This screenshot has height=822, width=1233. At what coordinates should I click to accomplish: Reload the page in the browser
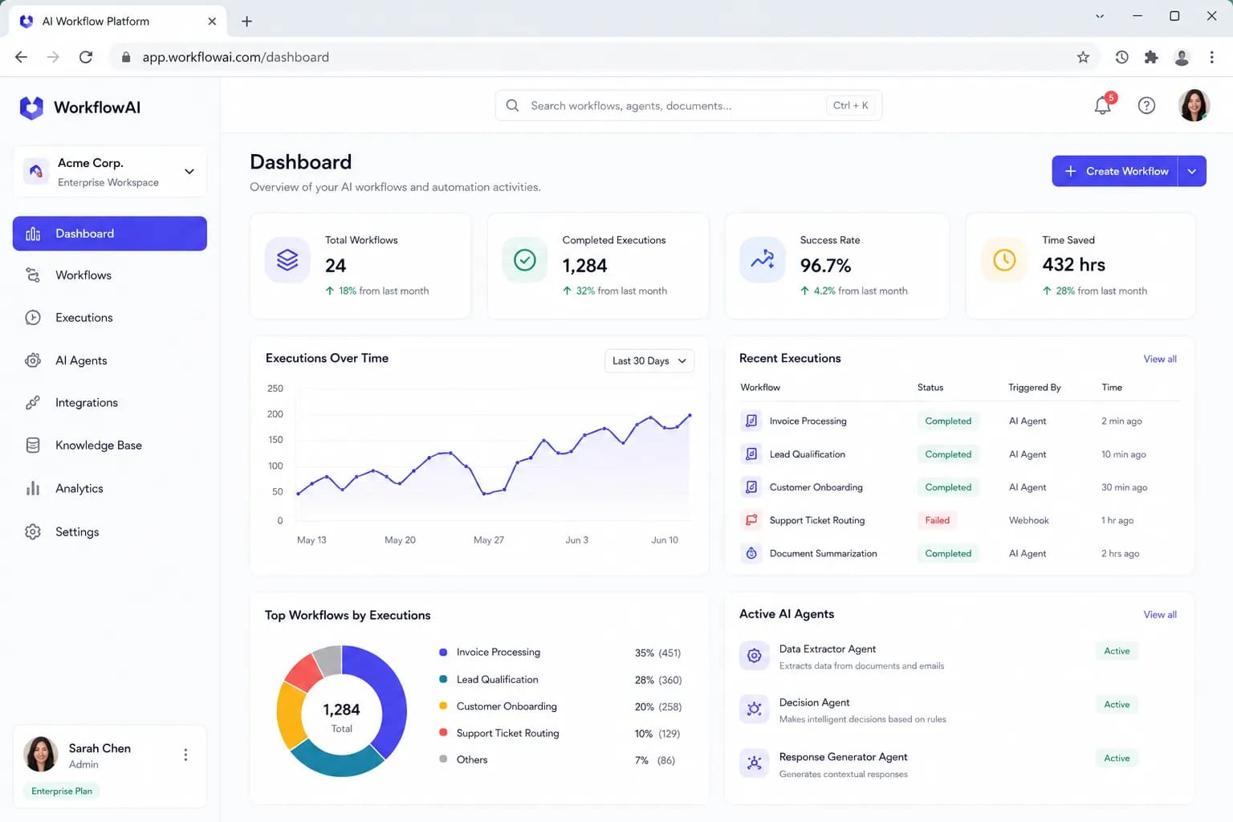click(x=86, y=57)
